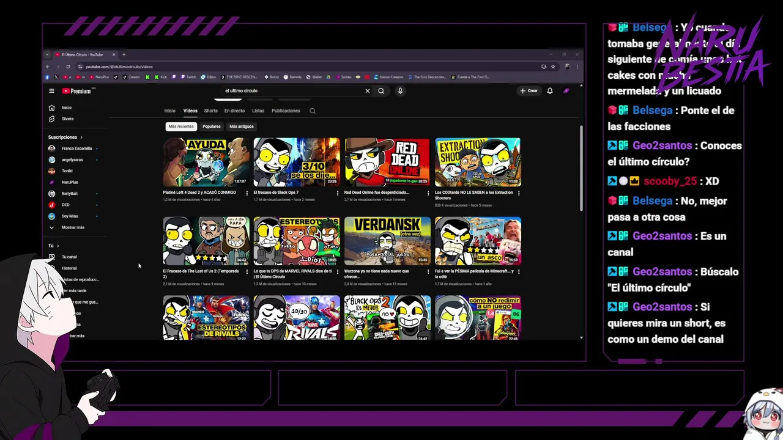Bookmark this page with the star icon
The height and width of the screenshot is (440, 783).
pyautogui.click(x=553, y=67)
